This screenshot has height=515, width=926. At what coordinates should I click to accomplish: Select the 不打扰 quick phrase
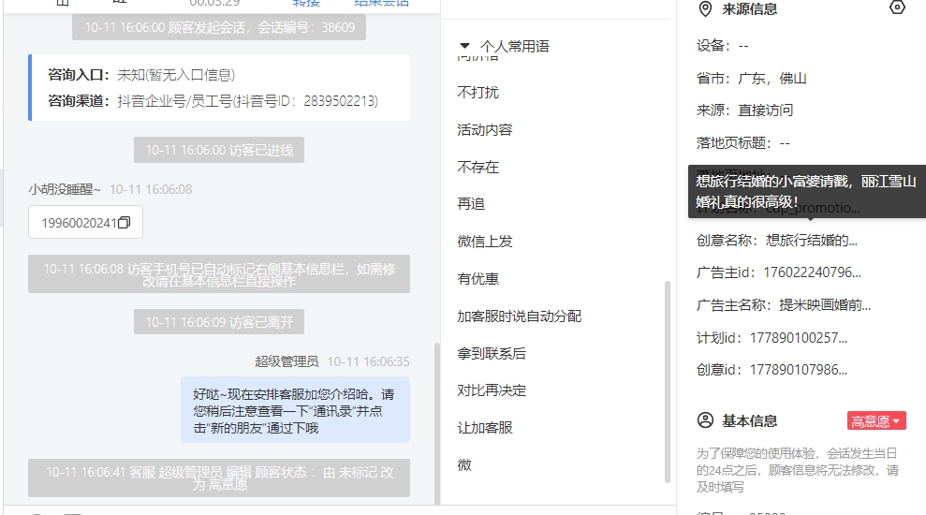pos(478,92)
